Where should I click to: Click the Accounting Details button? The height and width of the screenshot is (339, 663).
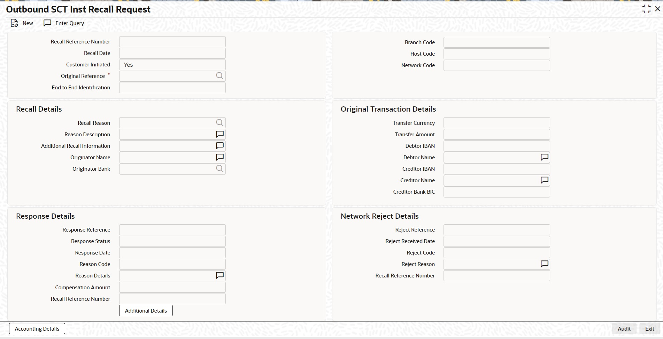click(x=37, y=329)
